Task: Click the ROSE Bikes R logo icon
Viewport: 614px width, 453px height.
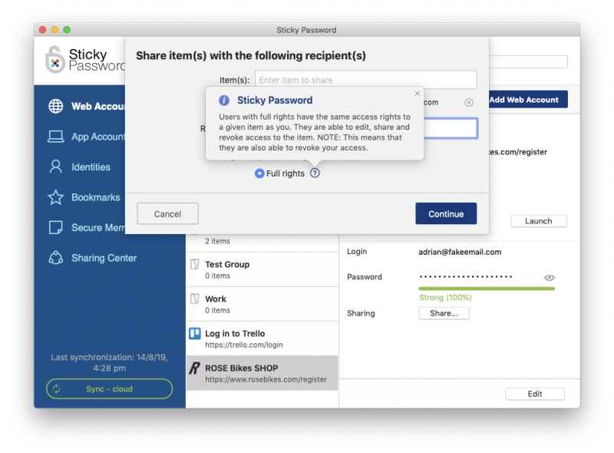Action: coord(195,369)
